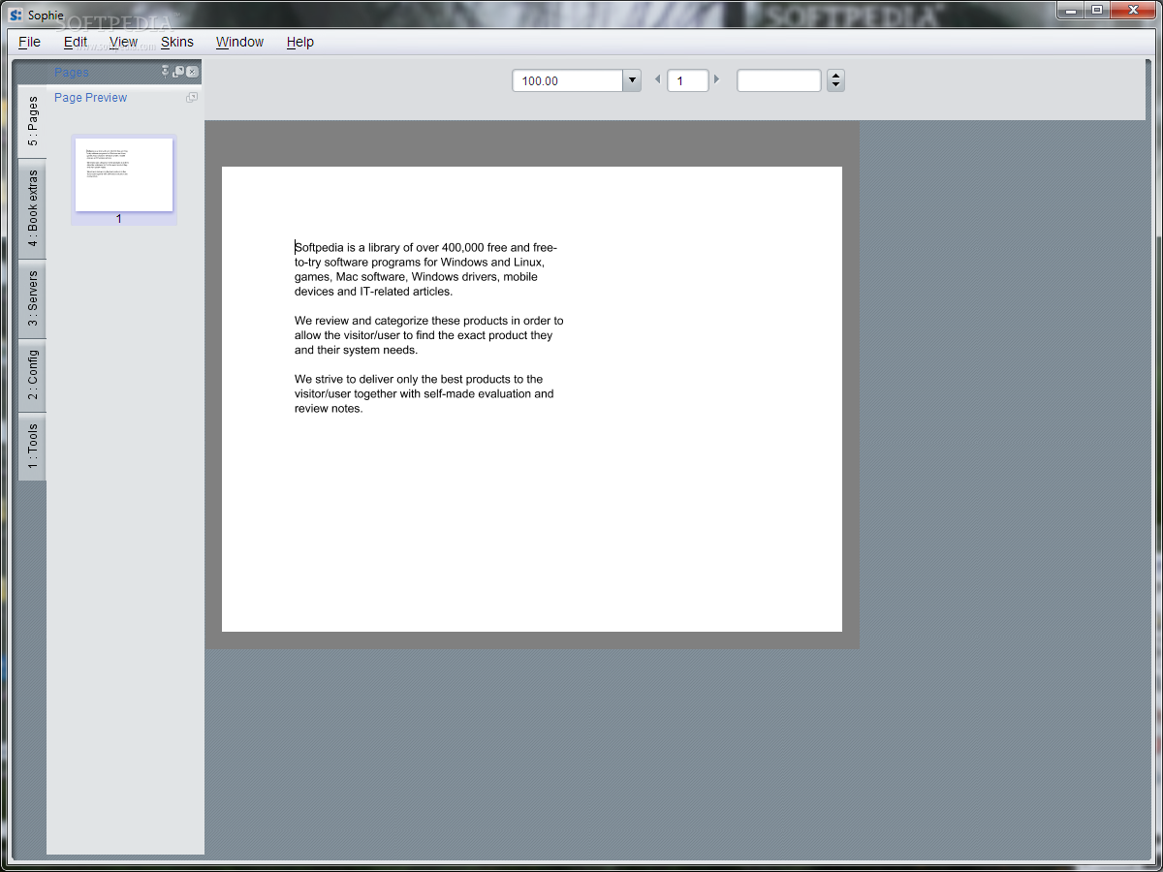The height and width of the screenshot is (872, 1163).
Task: Click the Pages panel title
Action: pos(71,72)
